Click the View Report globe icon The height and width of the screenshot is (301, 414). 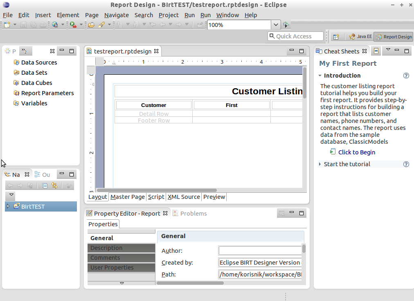(55, 25)
